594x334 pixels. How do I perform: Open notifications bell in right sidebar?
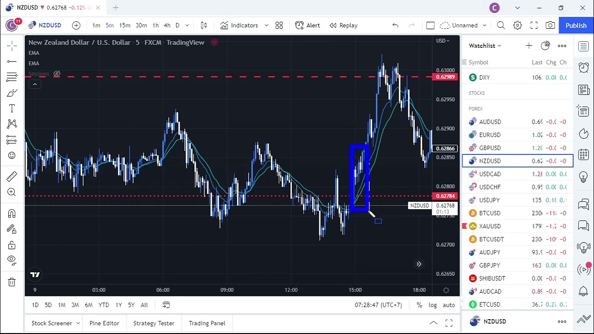coord(584,291)
